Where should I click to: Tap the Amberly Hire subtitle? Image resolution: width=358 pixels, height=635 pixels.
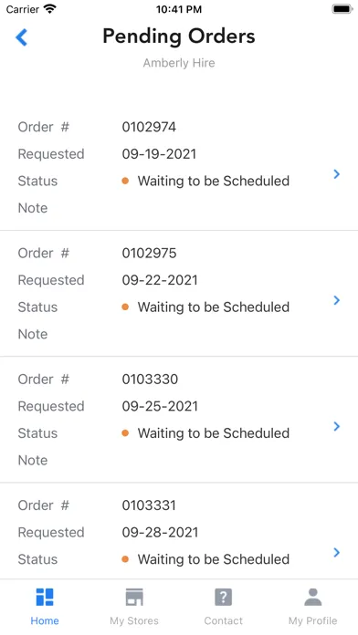tap(179, 63)
